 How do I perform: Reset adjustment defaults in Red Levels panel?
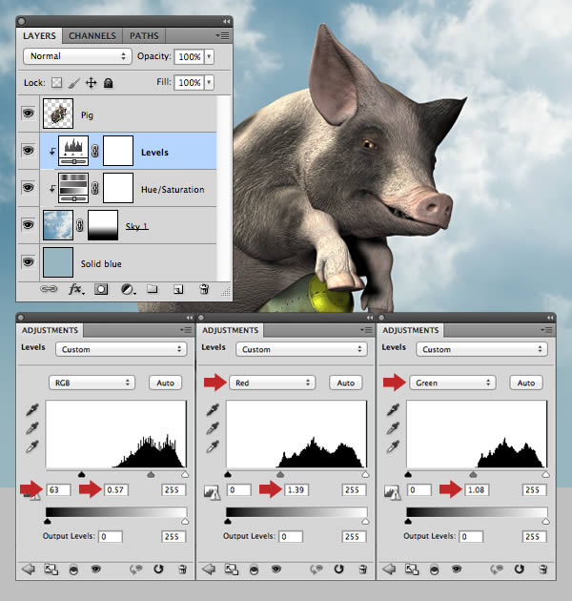(x=338, y=570)
